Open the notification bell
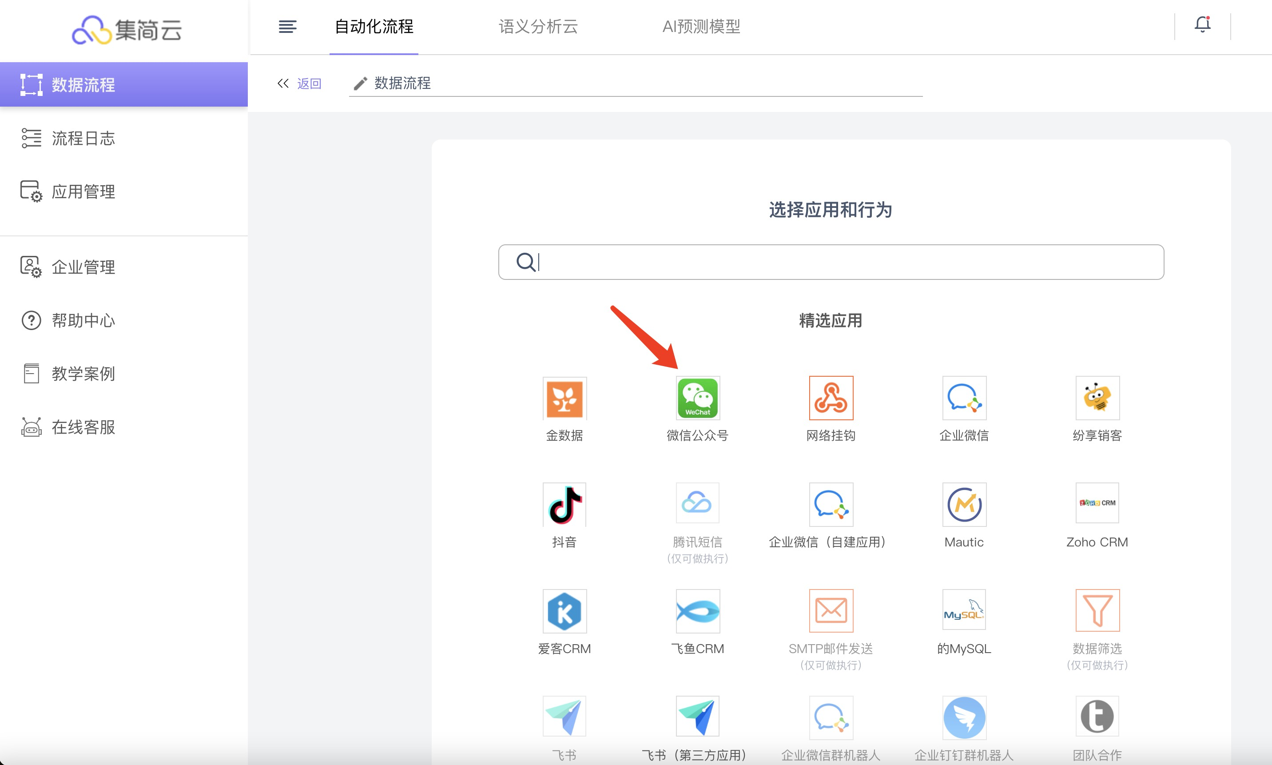Image resolution: width=1272 pixels, height=765 pixels. pos(1202,25)
